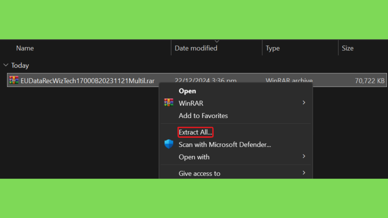Sort by the Size column header
This screenshot has height=218, width=388.
coord(348,48)
